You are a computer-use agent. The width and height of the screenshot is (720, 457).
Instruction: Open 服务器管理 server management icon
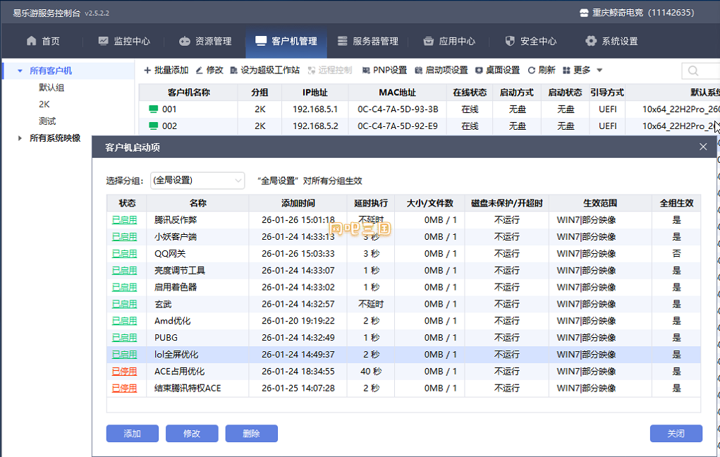[x=343, y=41]
